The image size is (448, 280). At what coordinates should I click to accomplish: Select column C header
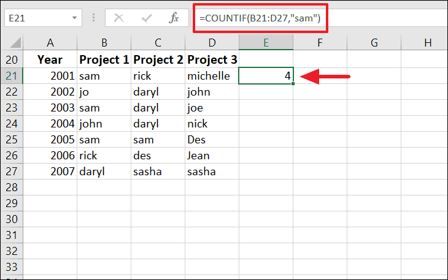coord(158,42)
